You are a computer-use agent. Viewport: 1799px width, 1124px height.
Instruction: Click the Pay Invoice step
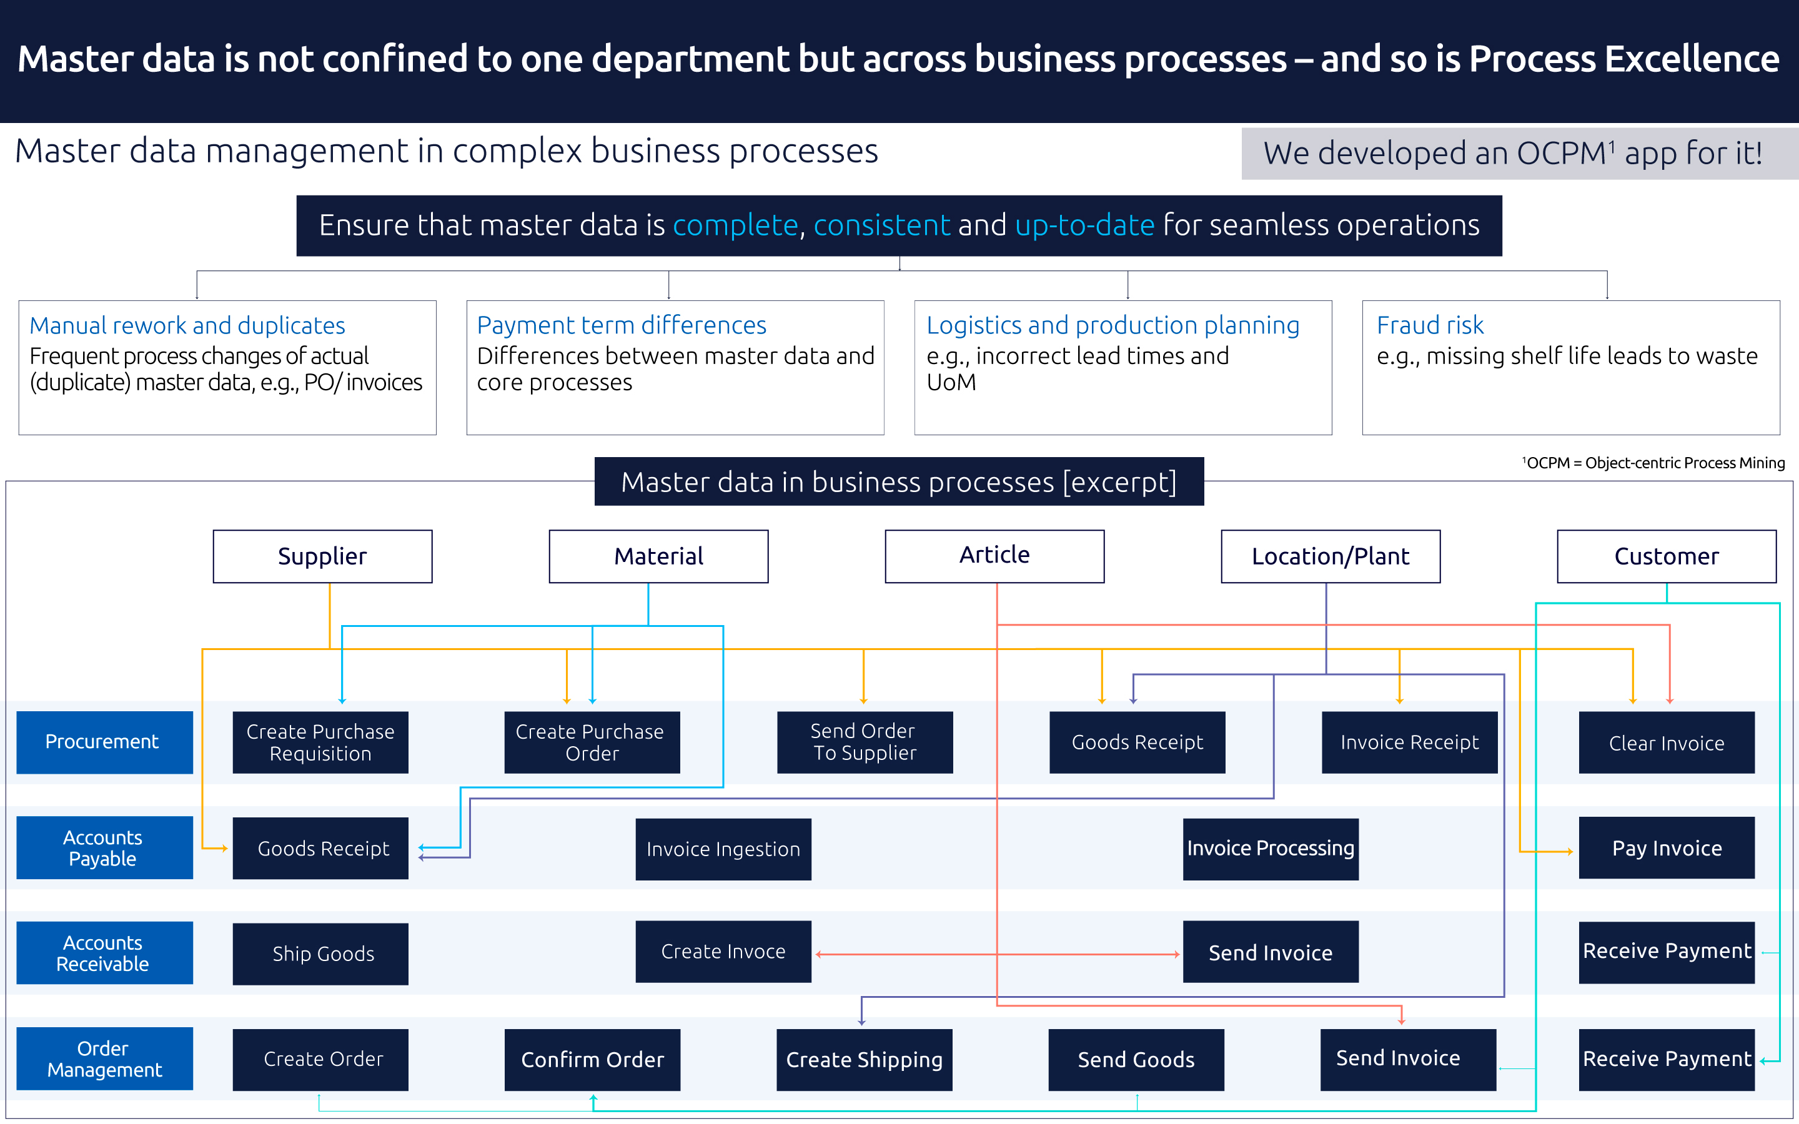pyautogui.click(x=1667, y=848)
